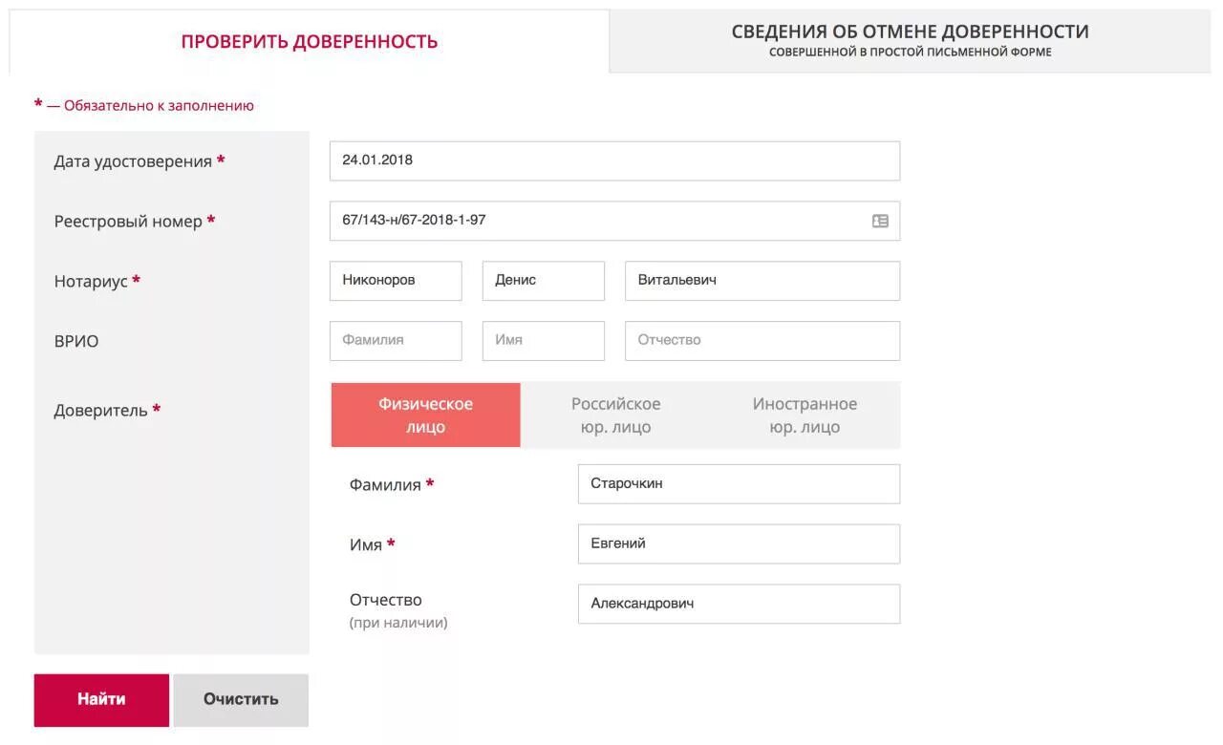This screenshot has height=745, width=1223.
Task: Edit principal name field Евгений
Action: [x=738, y=544]
